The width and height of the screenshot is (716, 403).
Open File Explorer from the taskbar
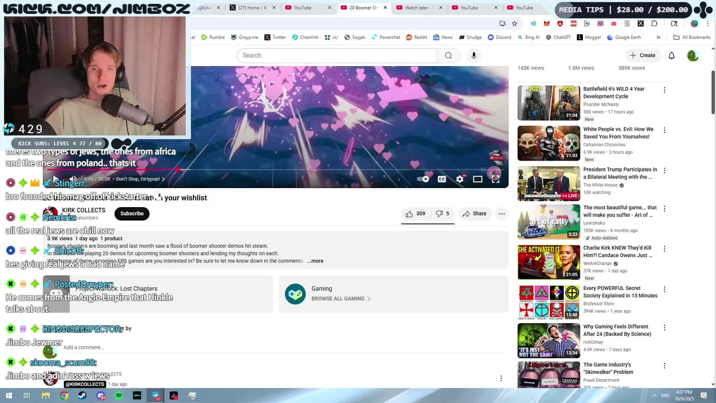[46, 396]
